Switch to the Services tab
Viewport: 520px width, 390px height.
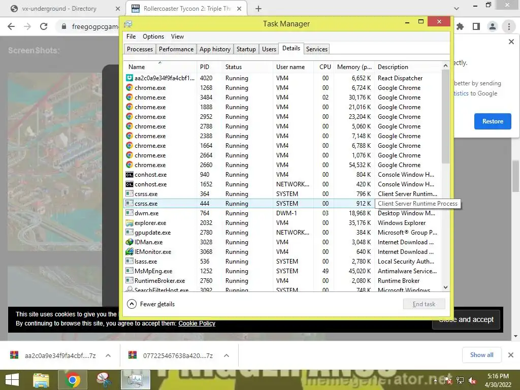(x=317, y=49)
